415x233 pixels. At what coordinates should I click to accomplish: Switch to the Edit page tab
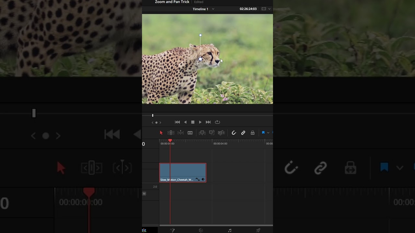point(144,230)
